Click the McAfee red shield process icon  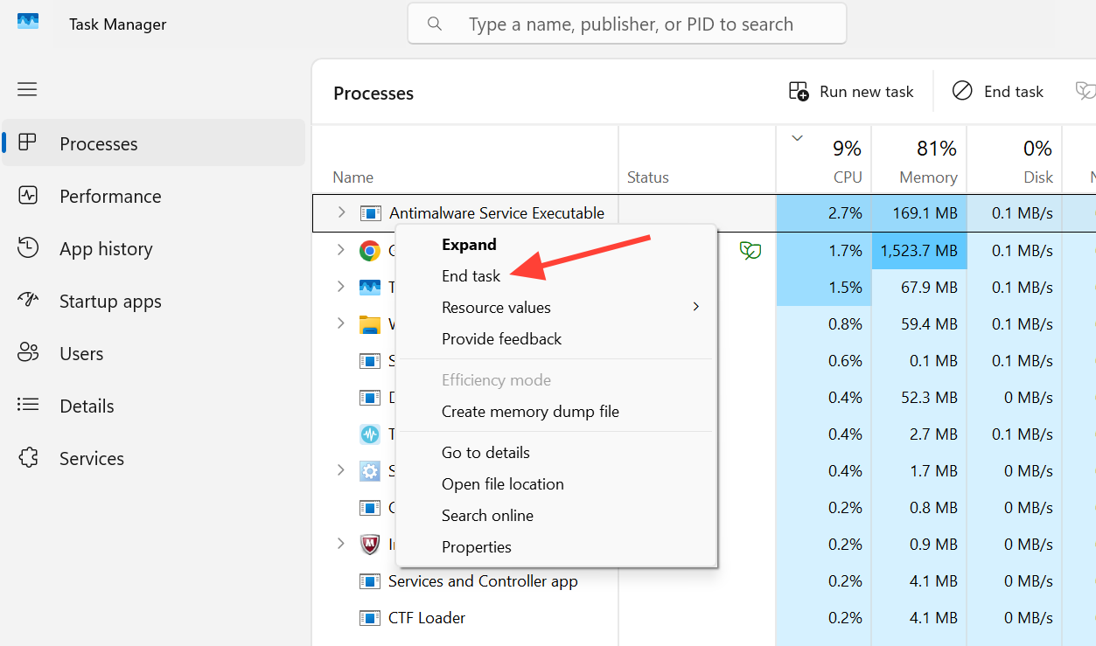370,545
